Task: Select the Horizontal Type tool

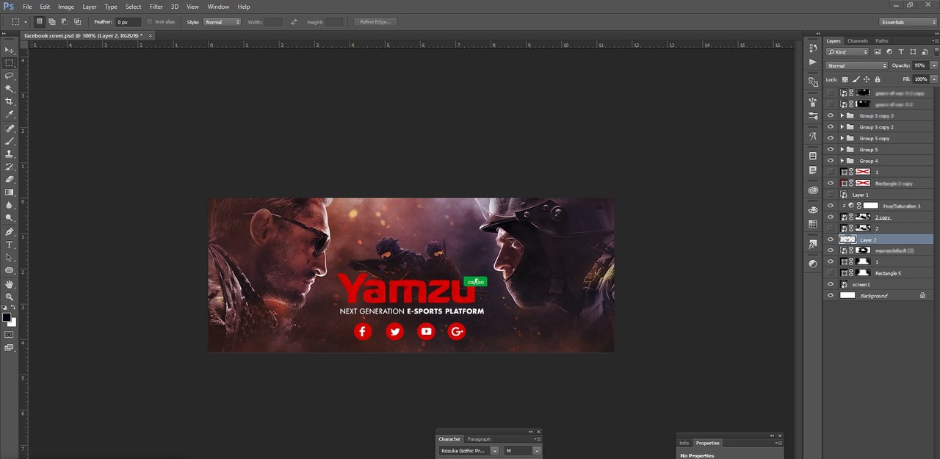Action: pos(10,245)
